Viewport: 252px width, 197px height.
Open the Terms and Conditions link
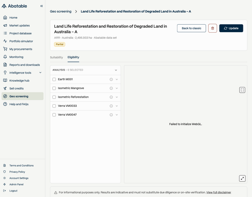pos(22,165)
